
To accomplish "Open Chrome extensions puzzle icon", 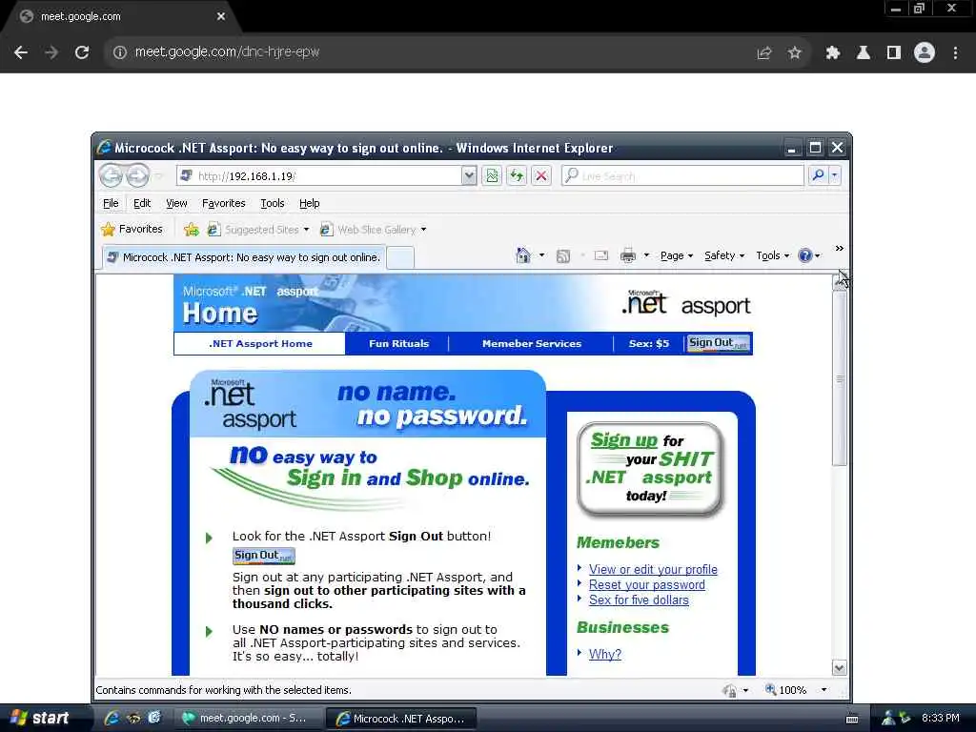I will click(832, 53).
